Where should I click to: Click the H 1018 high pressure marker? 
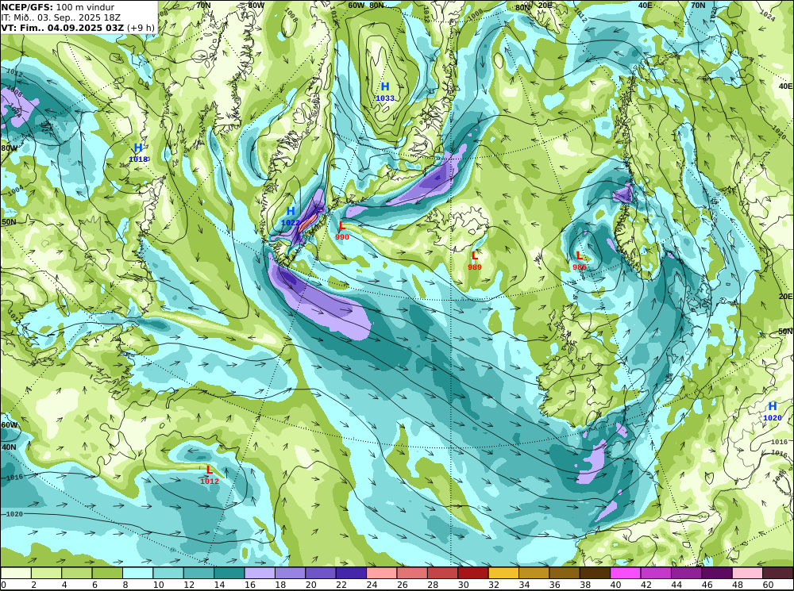pos(137,153)
